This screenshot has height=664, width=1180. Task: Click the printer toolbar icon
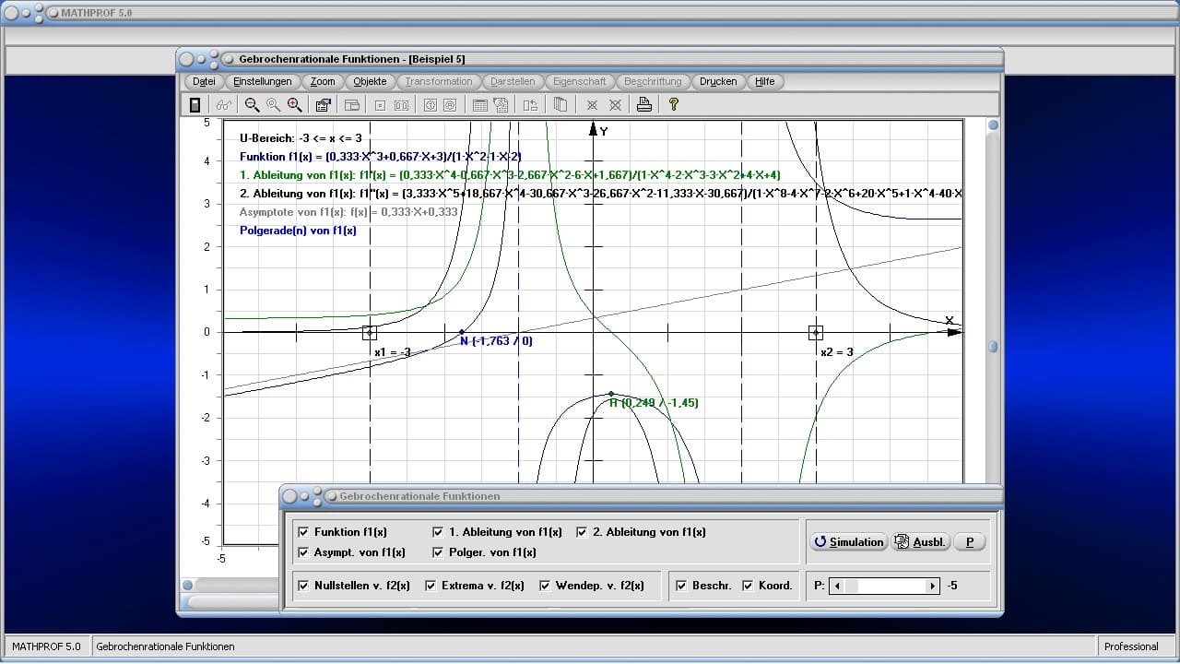pyautogui.click(x=644, y=105)
